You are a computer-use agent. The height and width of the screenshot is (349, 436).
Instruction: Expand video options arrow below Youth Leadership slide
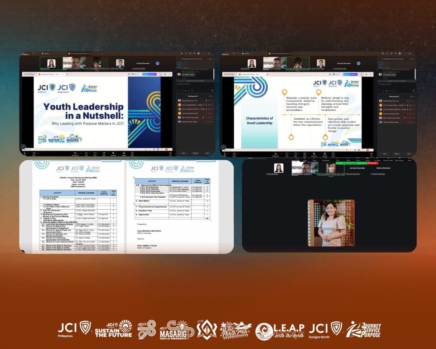[x=38, y=153]
